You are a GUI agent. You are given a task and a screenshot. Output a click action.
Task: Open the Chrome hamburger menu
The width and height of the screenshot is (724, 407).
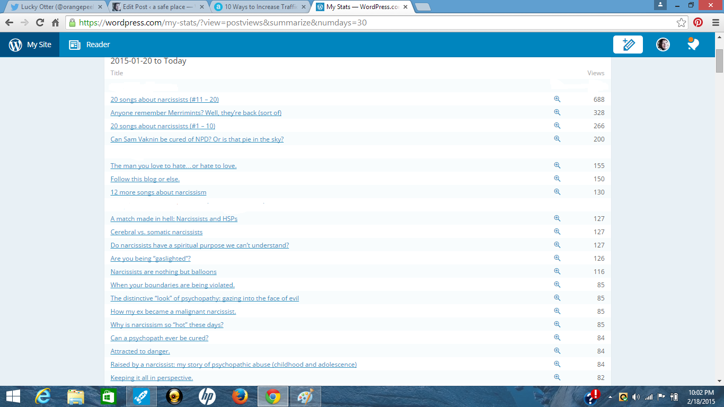pyautogui.click(x=713, y=23)
